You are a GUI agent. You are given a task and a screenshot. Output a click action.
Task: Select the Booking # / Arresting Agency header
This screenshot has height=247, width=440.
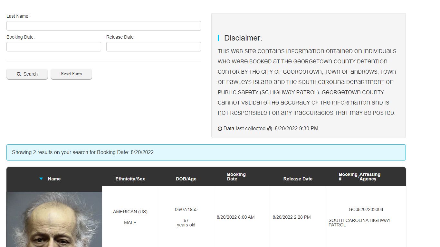359,177
